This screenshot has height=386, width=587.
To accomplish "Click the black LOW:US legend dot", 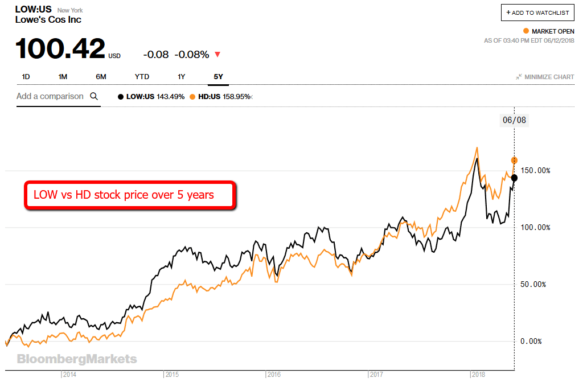I will click(x=121, y=97).
